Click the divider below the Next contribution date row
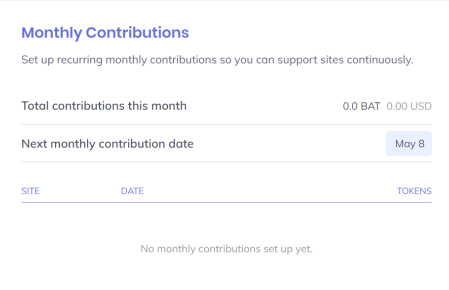449x290 pixels. tap(226, 162)
